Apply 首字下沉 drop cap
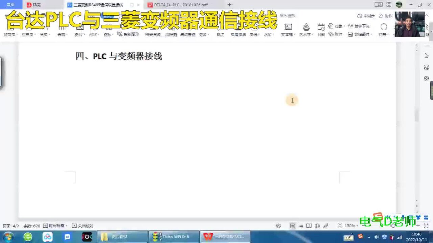 tap(359, 26)
